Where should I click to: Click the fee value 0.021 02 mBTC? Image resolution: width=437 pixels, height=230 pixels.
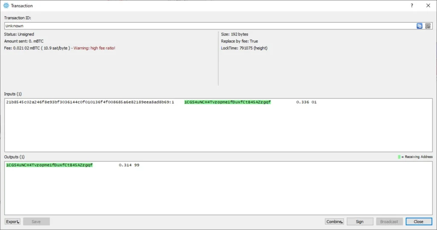26,48
